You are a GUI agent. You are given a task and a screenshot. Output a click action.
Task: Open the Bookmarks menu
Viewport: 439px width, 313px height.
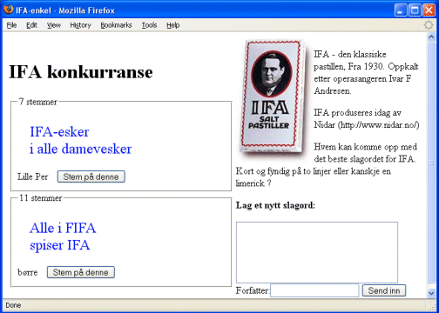tap(116, 25)
